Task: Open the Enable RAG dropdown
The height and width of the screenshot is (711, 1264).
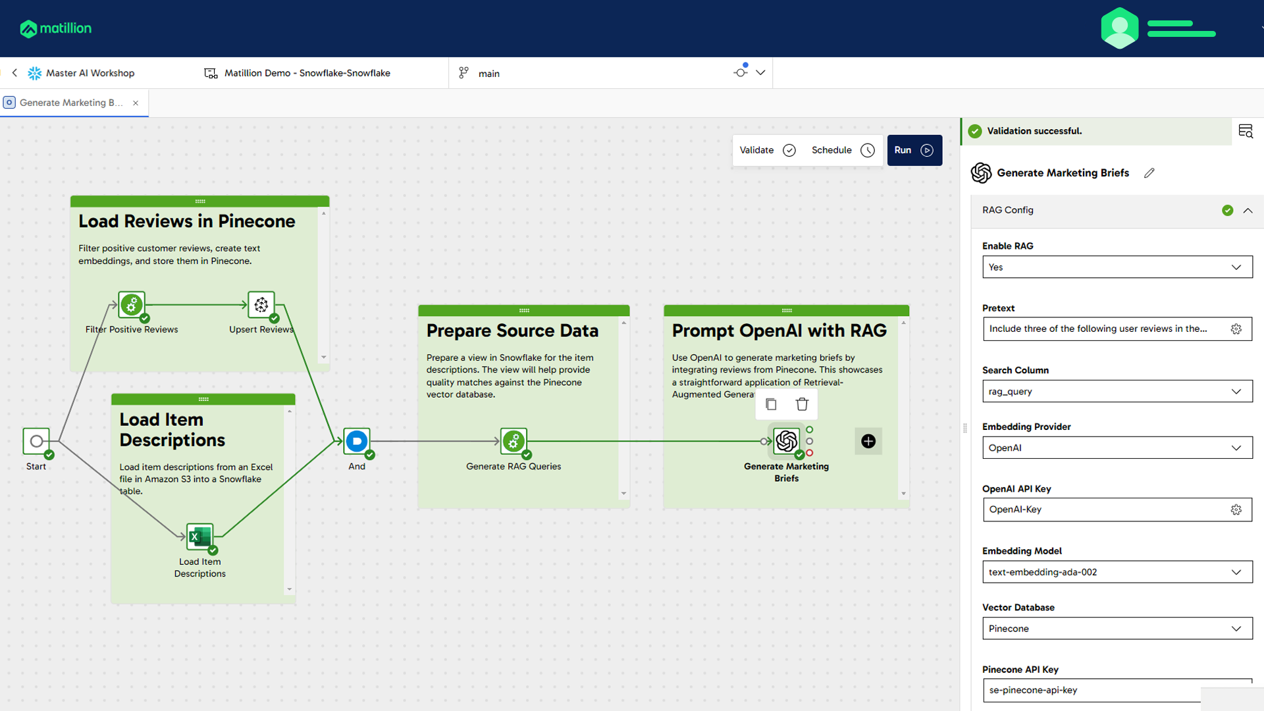Action: pyautogui.click(x=1117, y=267)
